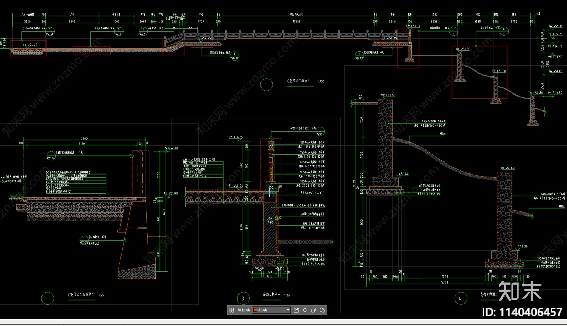Image resolution: width=567 pixels, height=326 pixels.
Task: Click the paste clipboard icon on the annotation toolbar
Action: [322, 310]
